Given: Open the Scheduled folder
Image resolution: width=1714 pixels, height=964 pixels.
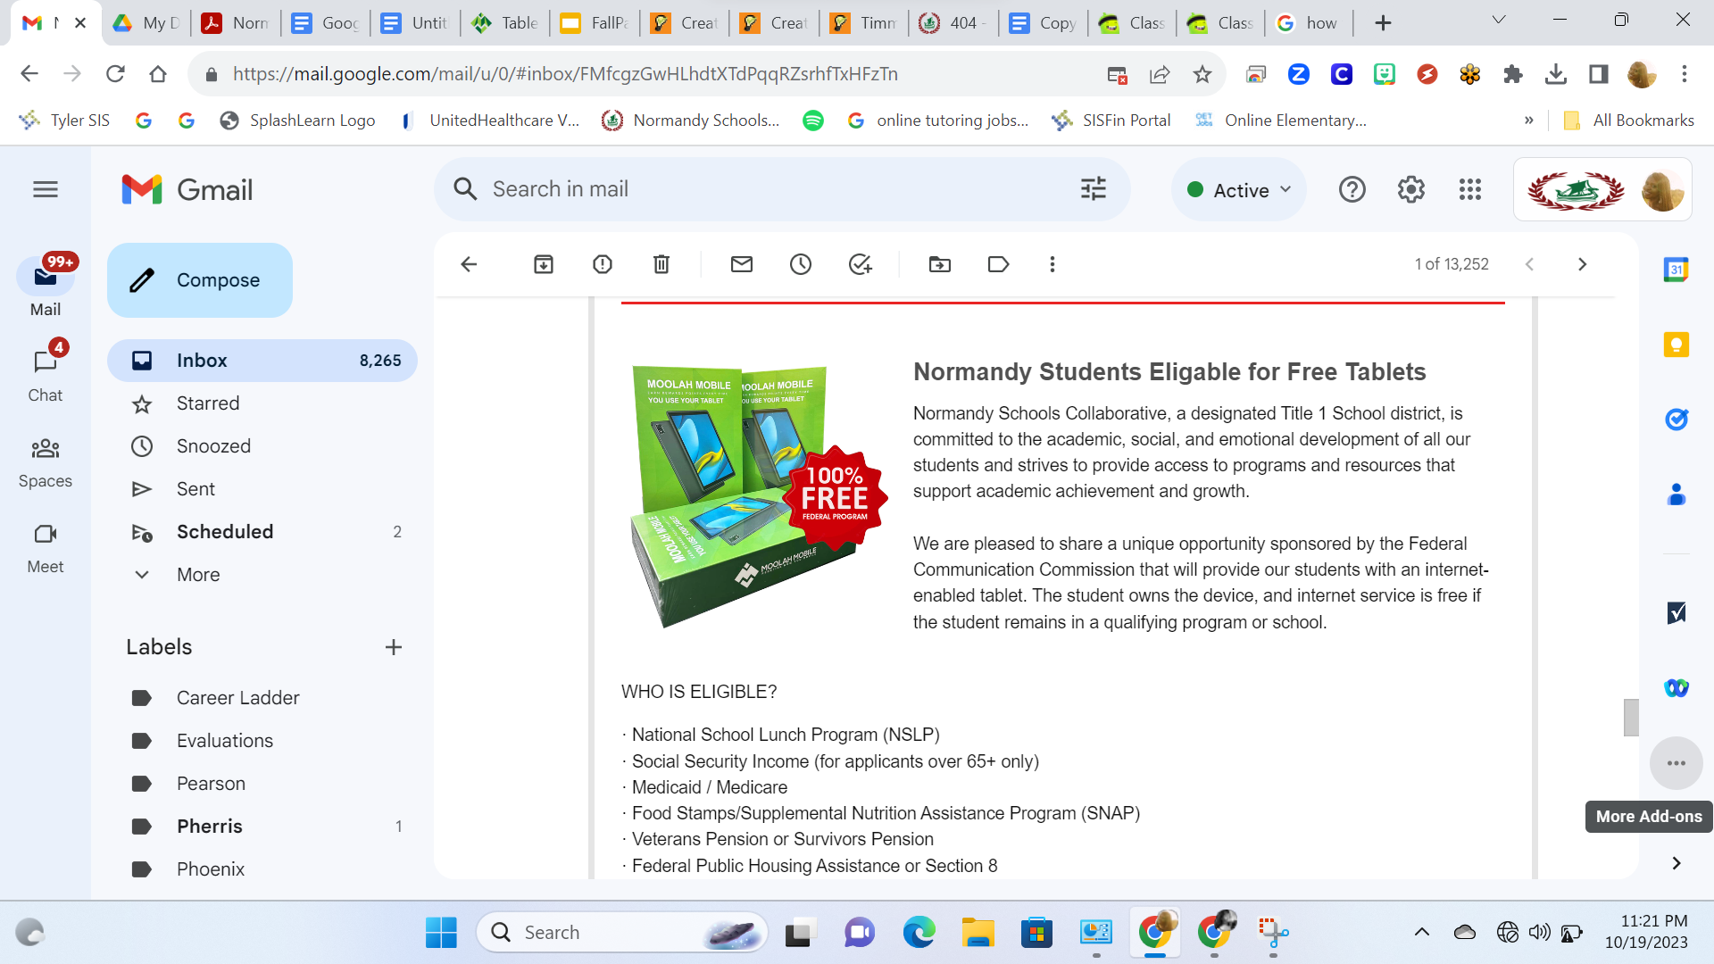Looking at the screenshot, I should tap(262, 532).
